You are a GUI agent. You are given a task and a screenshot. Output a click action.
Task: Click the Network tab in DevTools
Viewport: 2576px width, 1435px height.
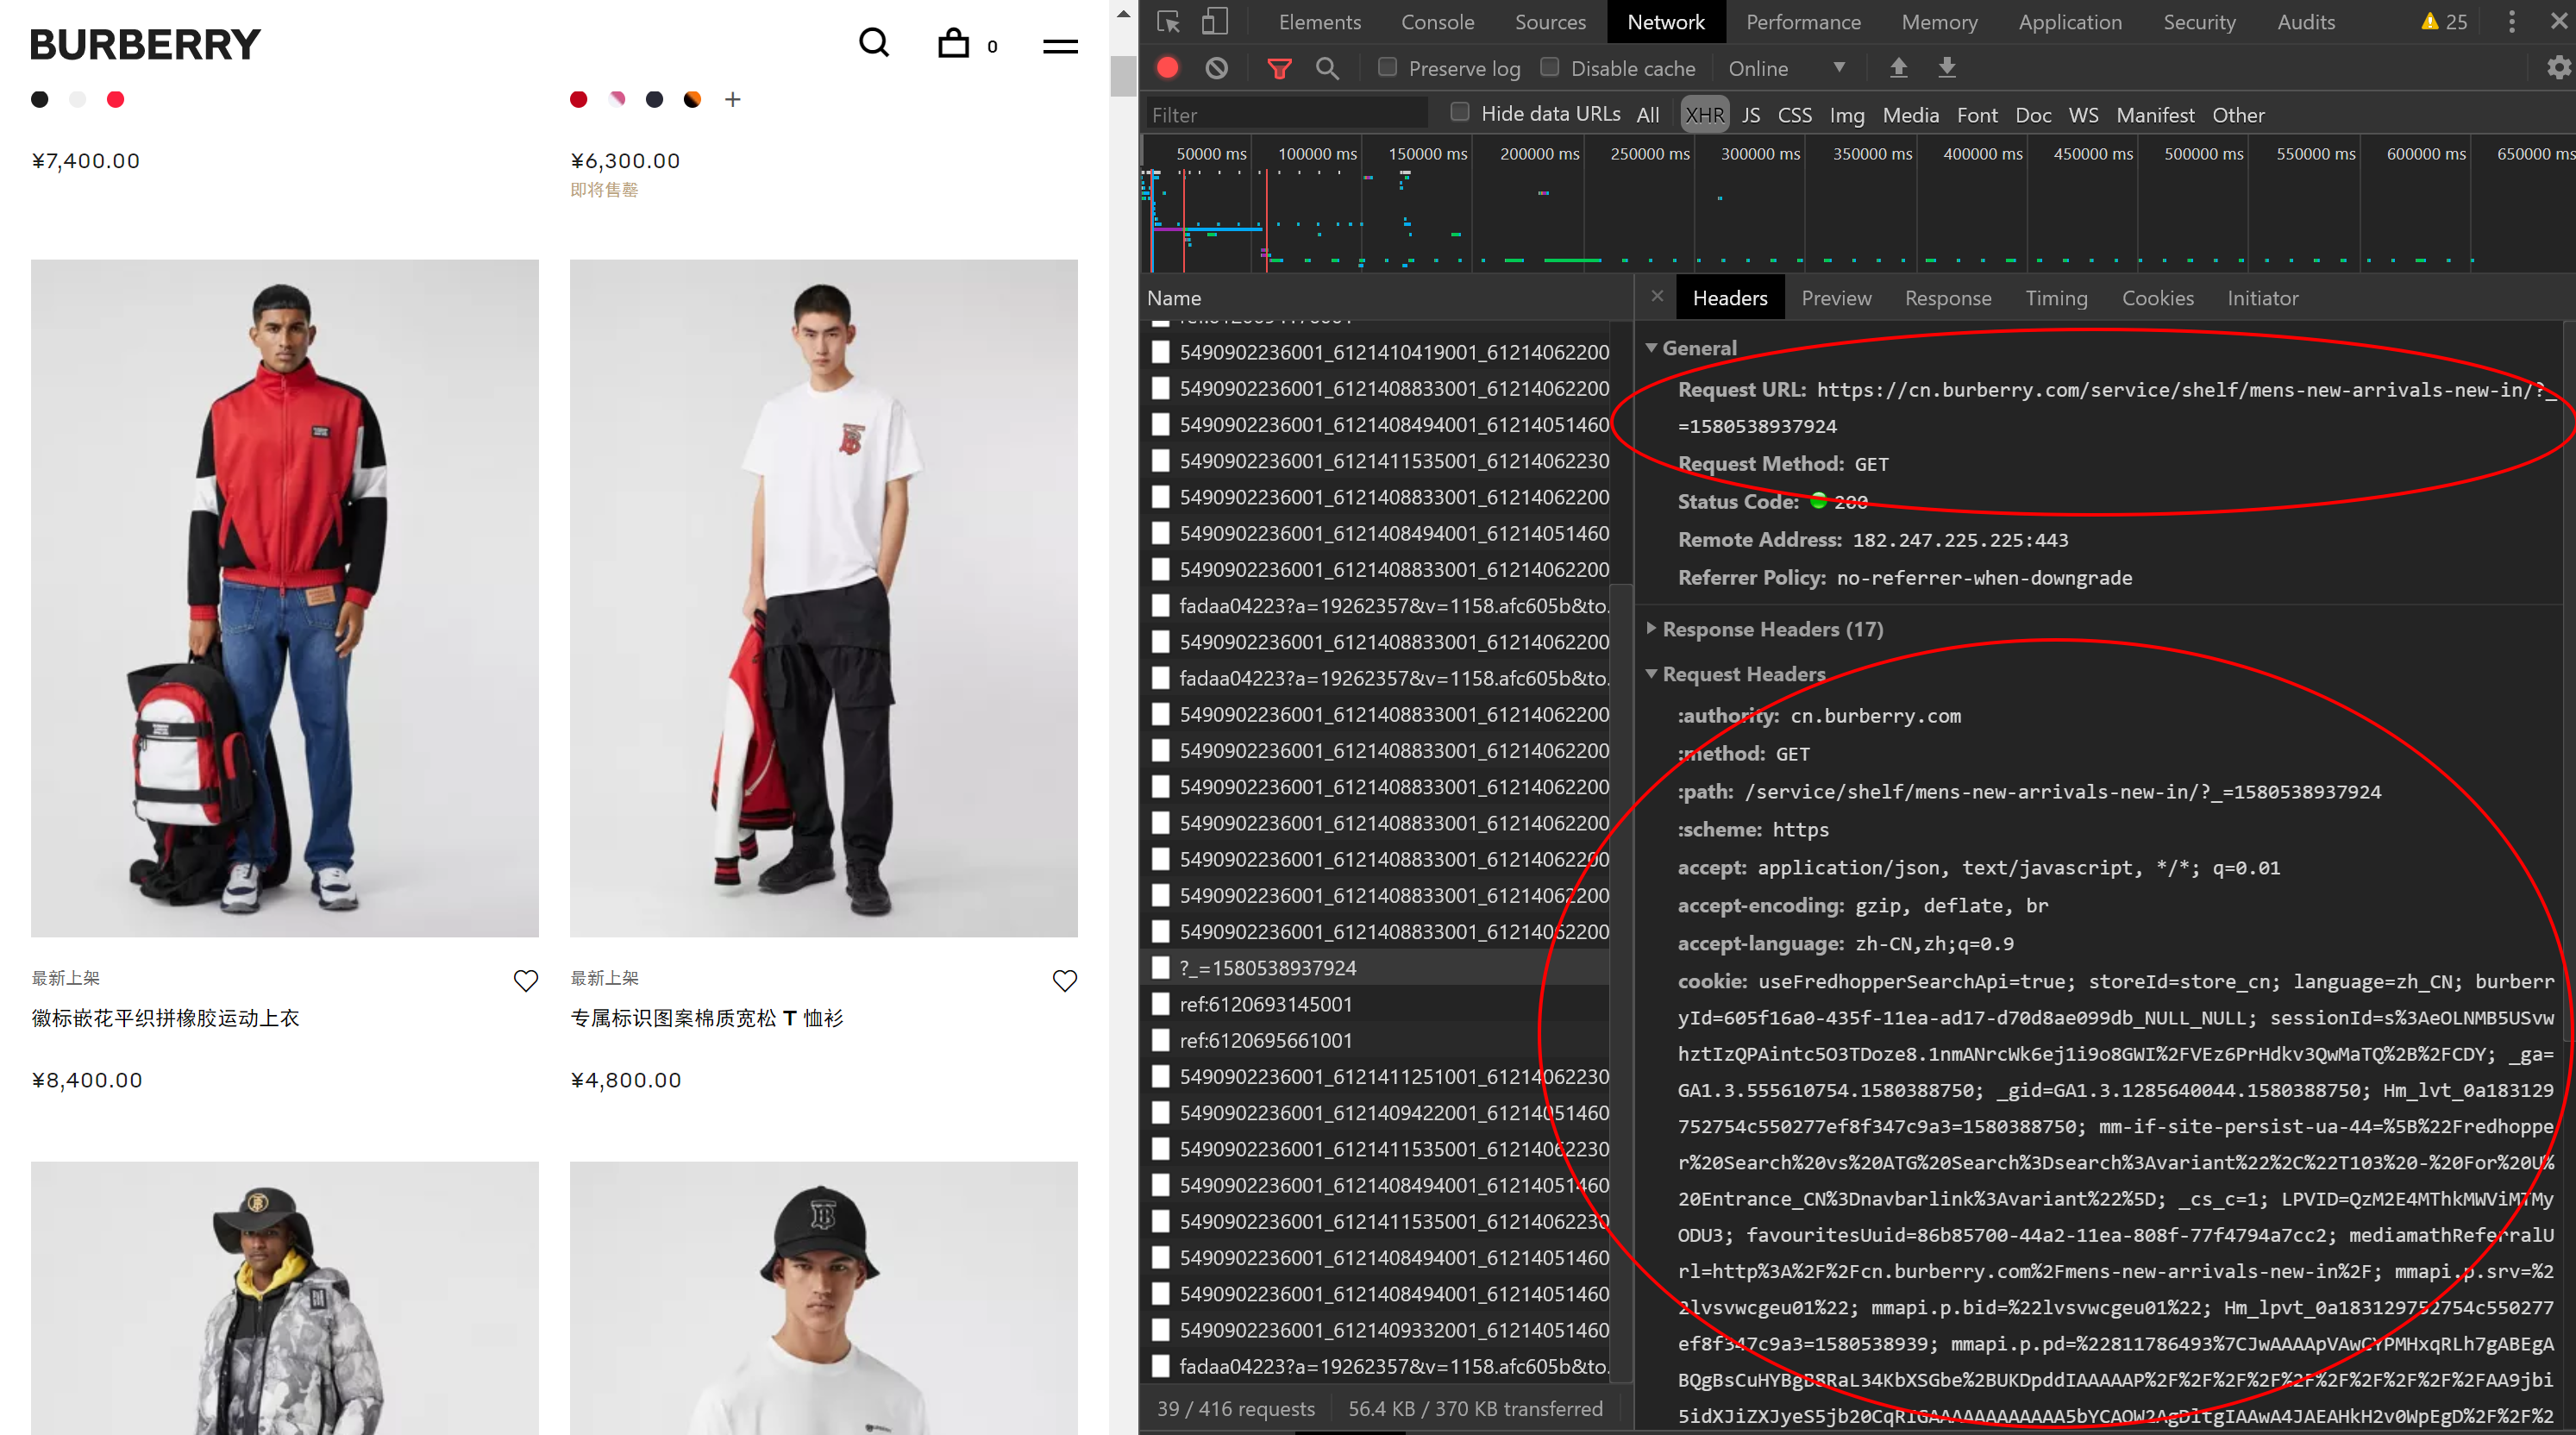(x=1663, y=22)
